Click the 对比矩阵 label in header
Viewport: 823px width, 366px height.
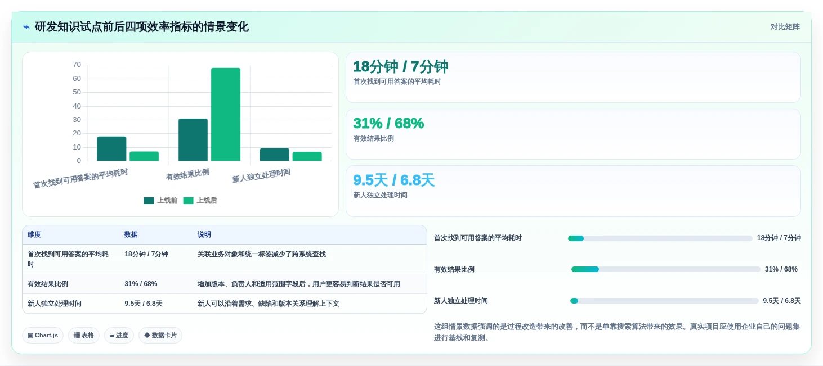[x=785, y=27]
